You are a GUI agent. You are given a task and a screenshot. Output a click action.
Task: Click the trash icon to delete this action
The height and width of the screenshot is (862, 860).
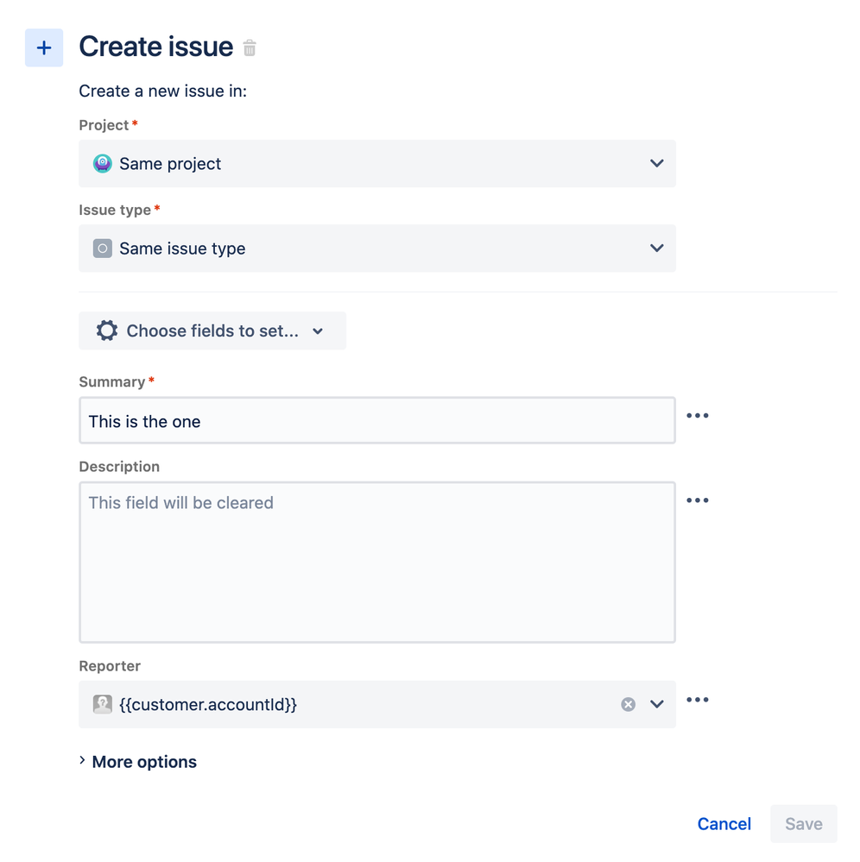click(250, 48)
